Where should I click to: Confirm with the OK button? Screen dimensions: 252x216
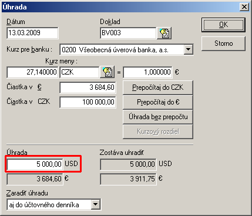point(223,25)
